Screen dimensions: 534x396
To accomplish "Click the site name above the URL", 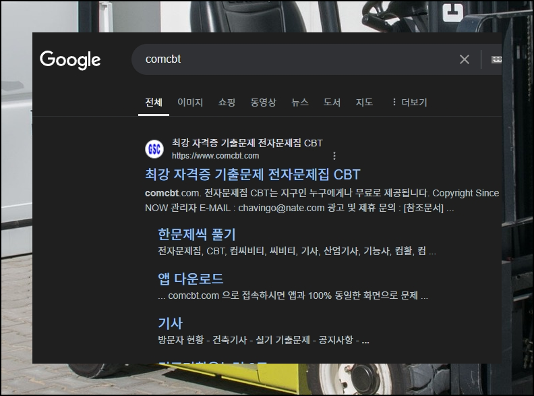I will pos(247,143).
